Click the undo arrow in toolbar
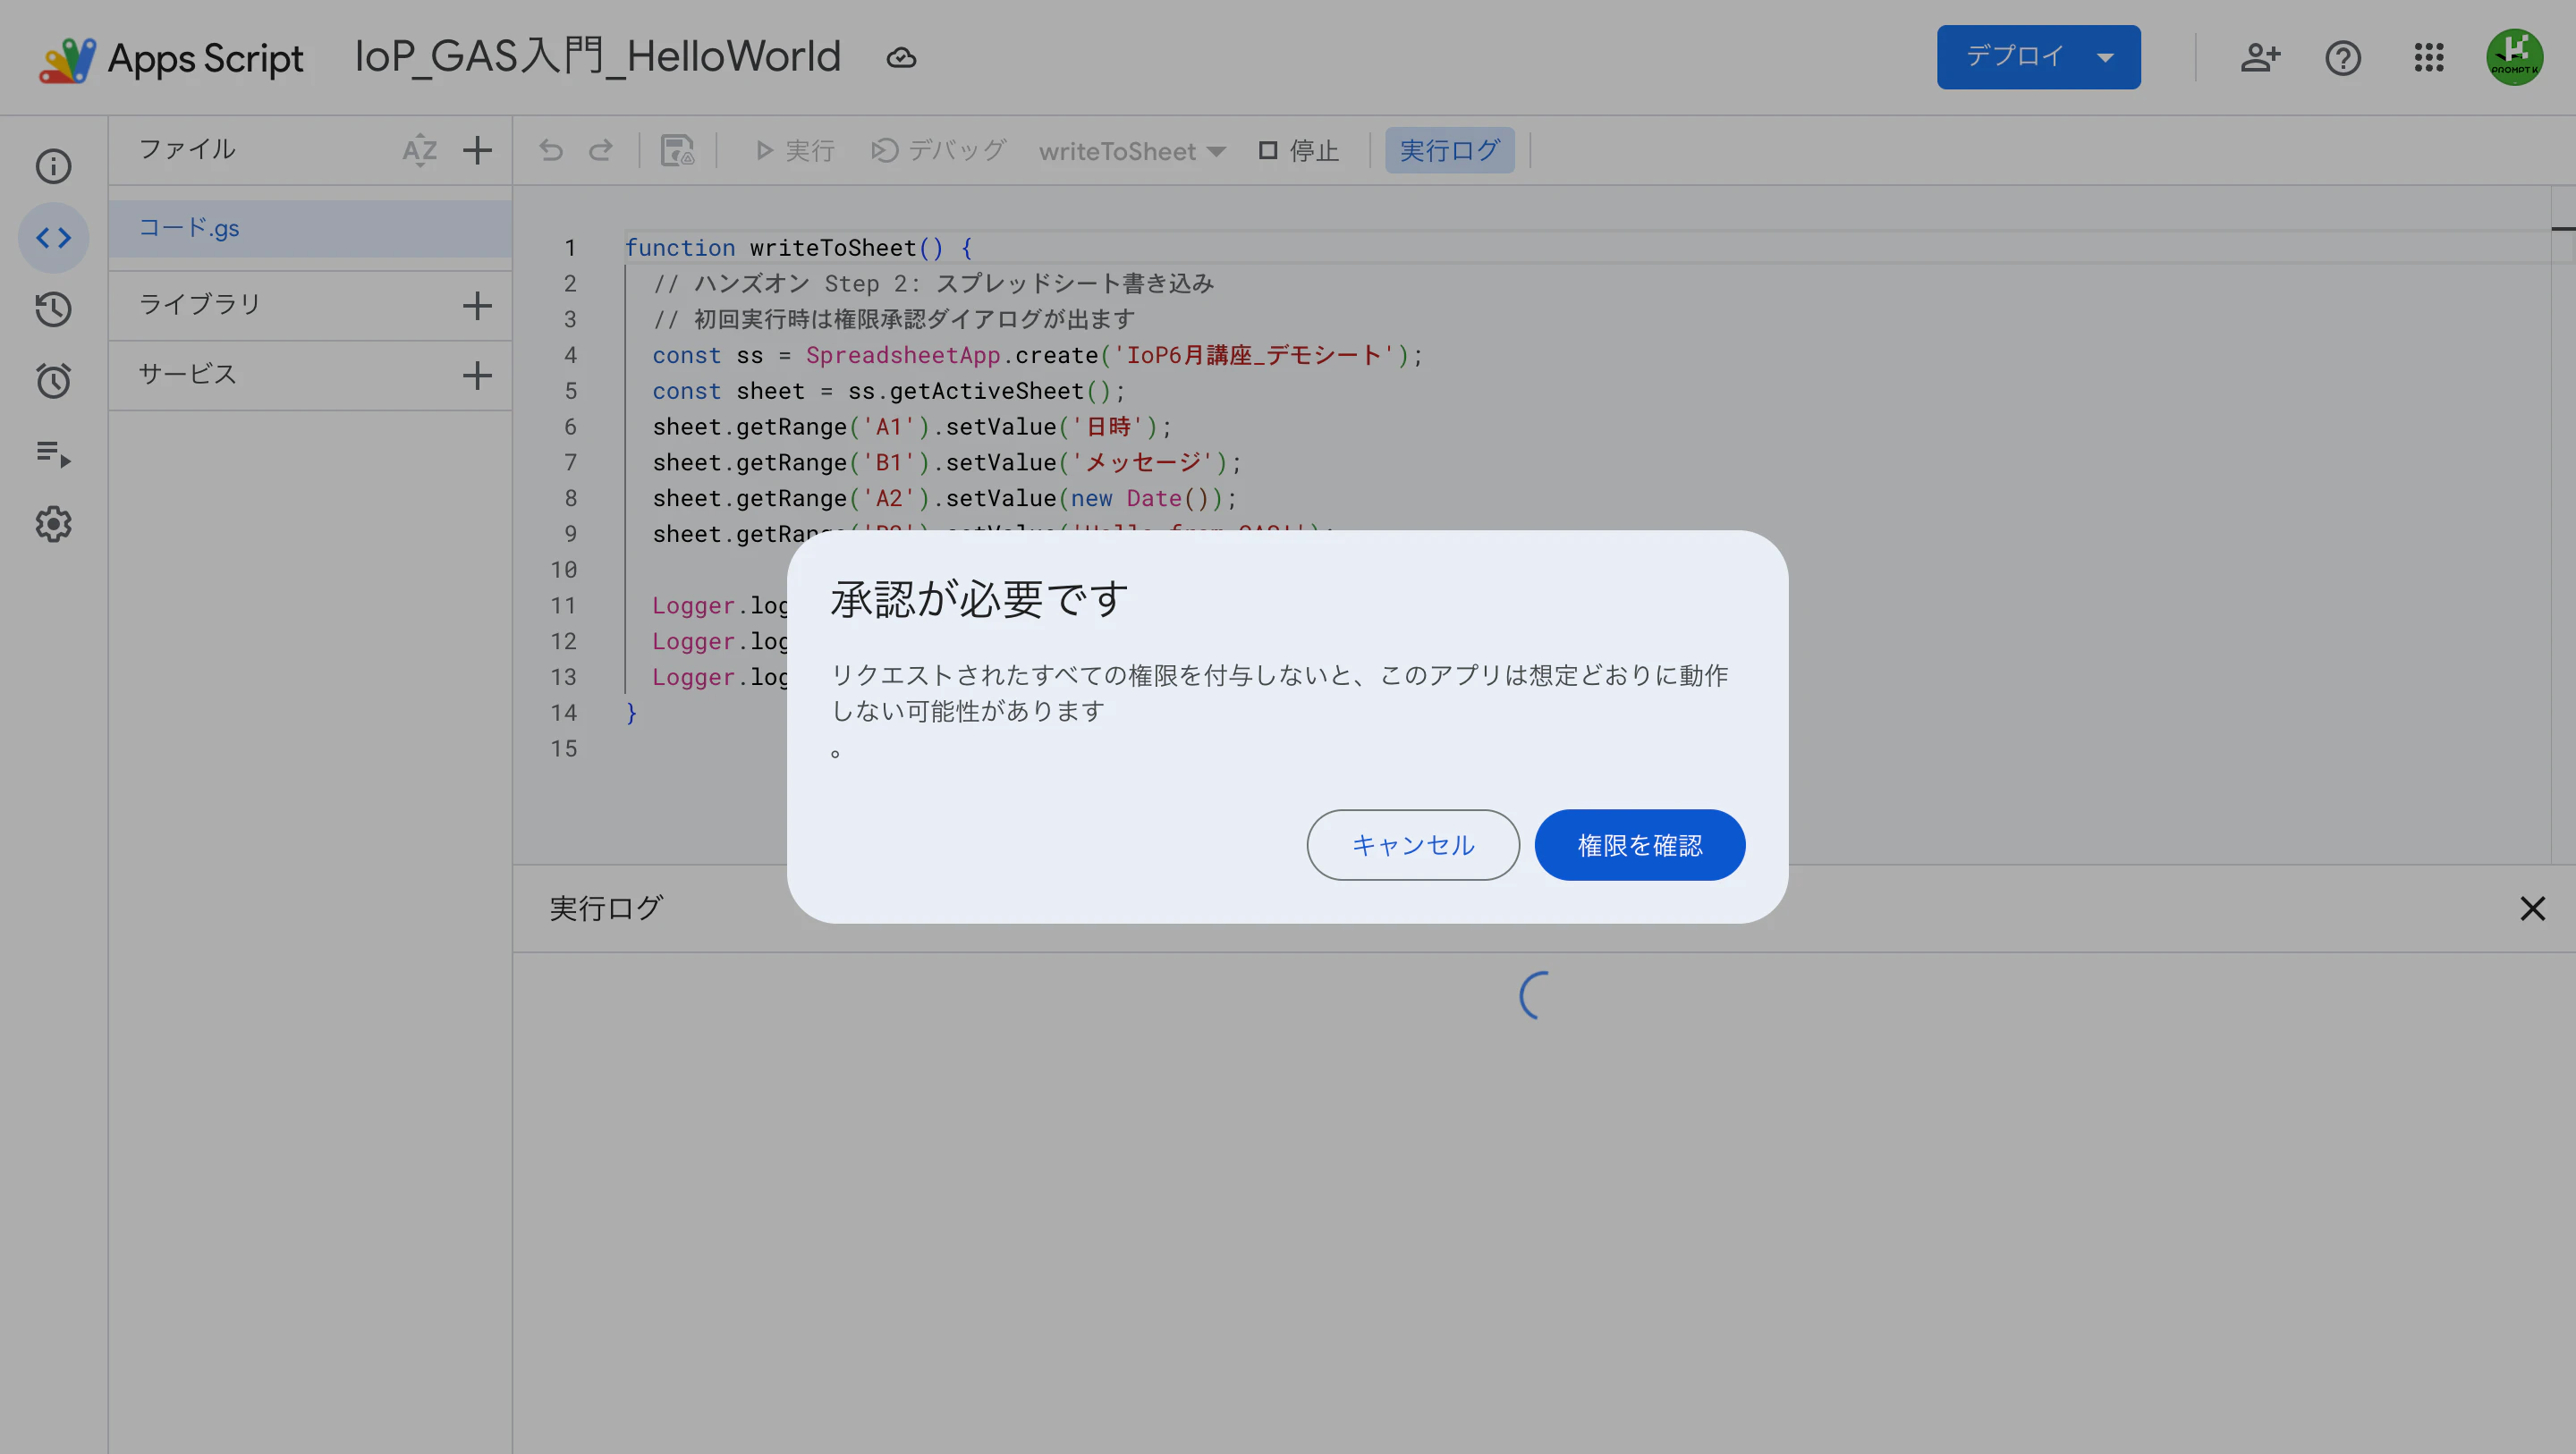 [551, 150]
